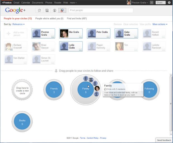Switch to People who've added you tab
Image resolution: width=173 pixels, height=143 pixels.
click(x=49, y=19)
